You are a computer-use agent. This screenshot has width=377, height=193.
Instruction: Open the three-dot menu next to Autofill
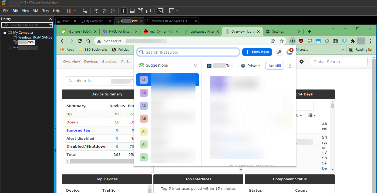[290, 66]
